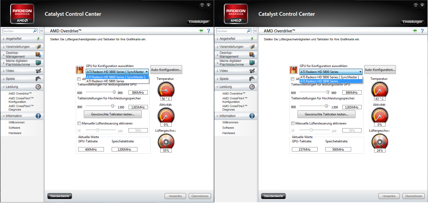Select 'ATI Radeon HD 5800 Series [ SyncMaster ]' option, right window
This screenshot has height=203, width=428.
click(x=331, y=77)
